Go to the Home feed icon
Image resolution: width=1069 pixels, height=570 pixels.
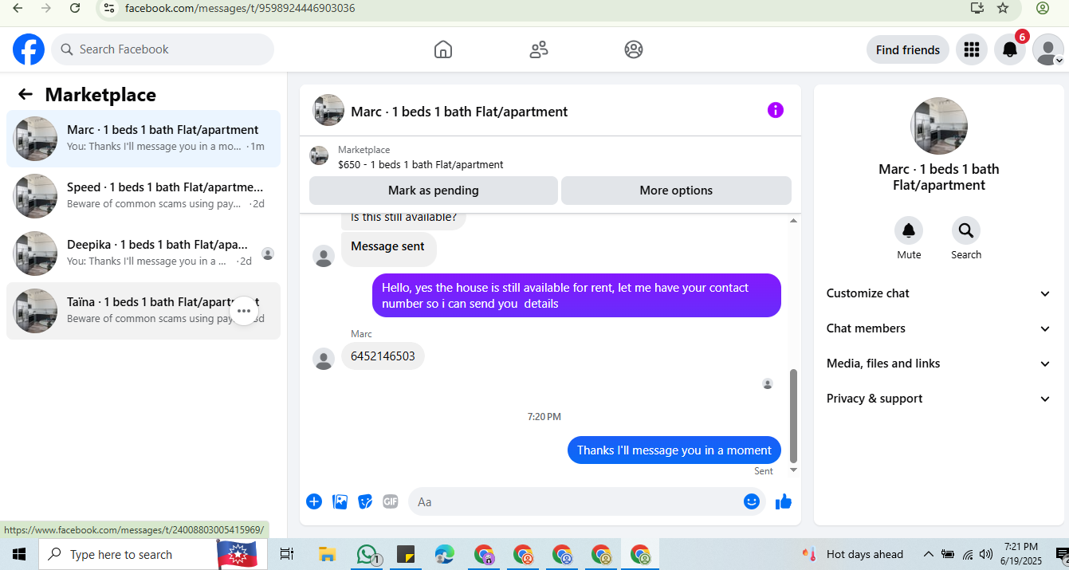pyautogui.click(x=443, y=49)
